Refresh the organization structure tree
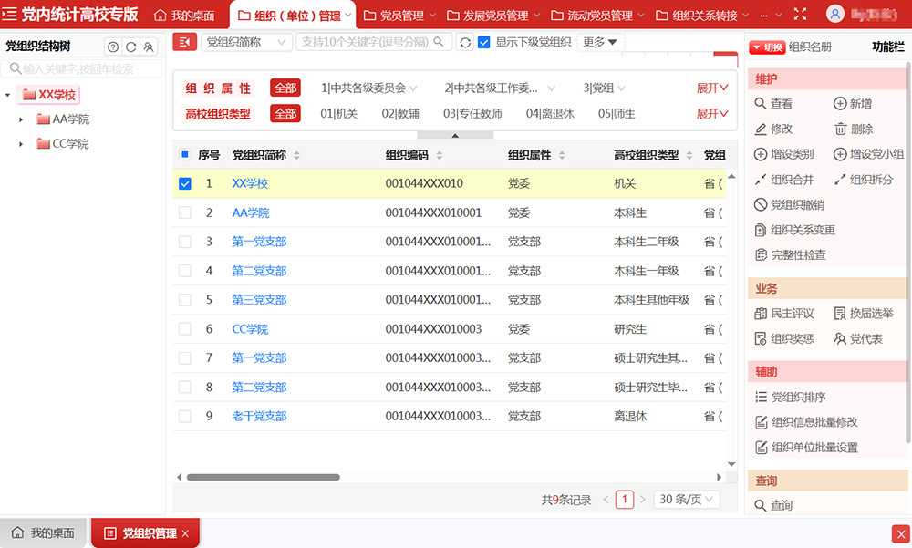912x548 pixels. [x=130, y=47]
